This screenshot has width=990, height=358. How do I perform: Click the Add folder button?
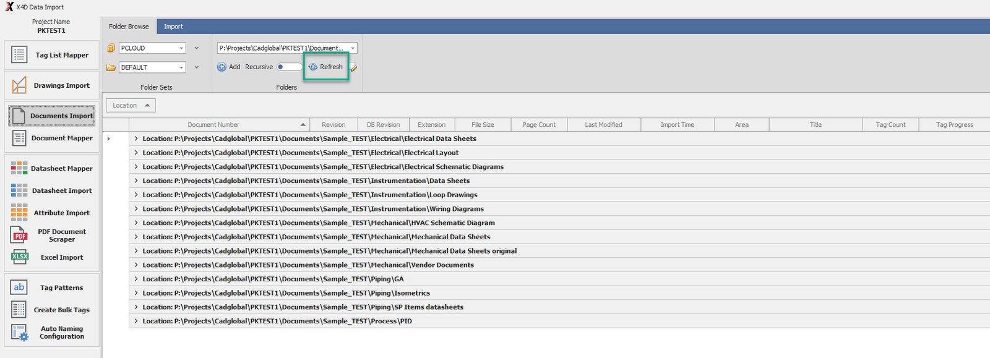pyautogui.click(x=229, y=67)
